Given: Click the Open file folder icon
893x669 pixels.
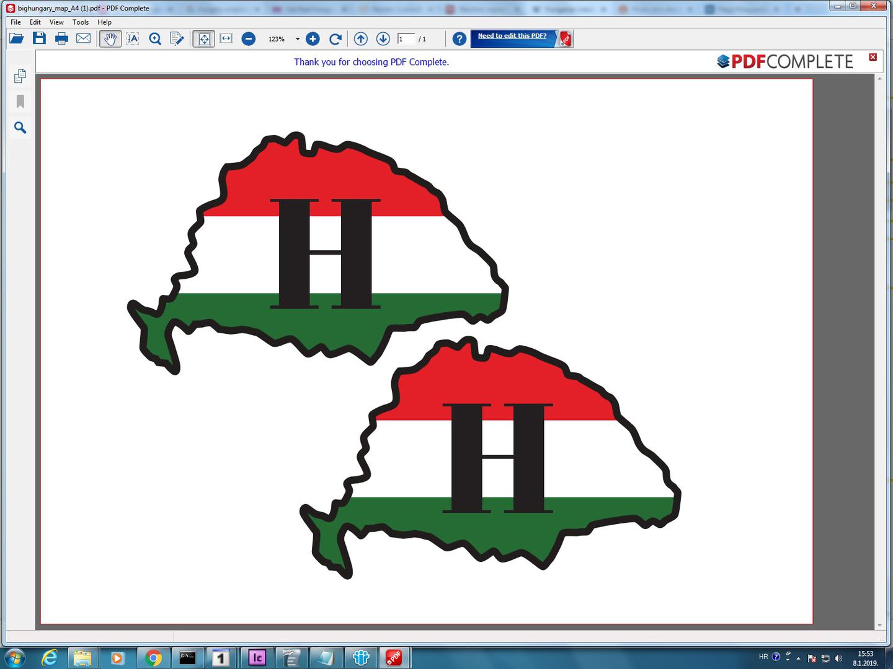Looking at the screenshot, I should click(x=17, y=39).
